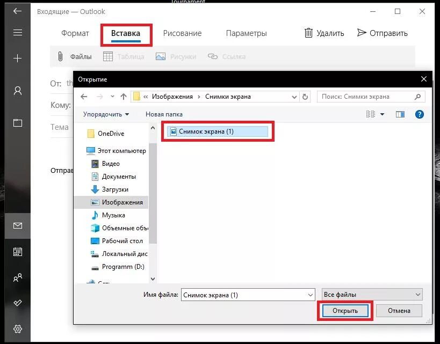Open To-Do checkmark icon in sidebar
Viewport: 440px width, 344px height.
17,303
